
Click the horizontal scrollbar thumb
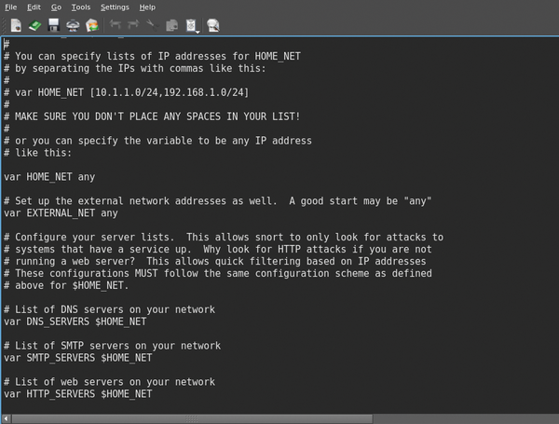(192, 418)
